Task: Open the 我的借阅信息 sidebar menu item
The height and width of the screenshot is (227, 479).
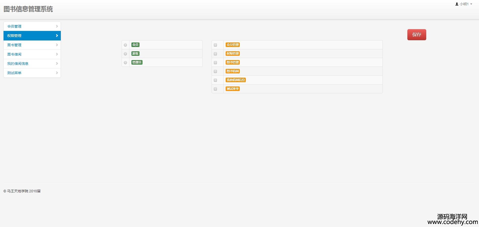Action: [x=18, y=64]
